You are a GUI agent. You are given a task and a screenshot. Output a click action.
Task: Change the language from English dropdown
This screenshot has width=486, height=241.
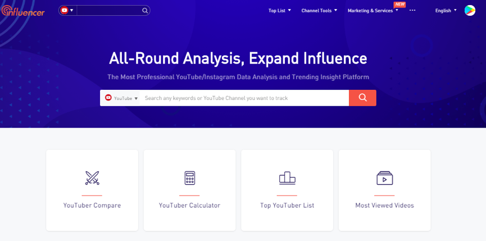point(446,11)
